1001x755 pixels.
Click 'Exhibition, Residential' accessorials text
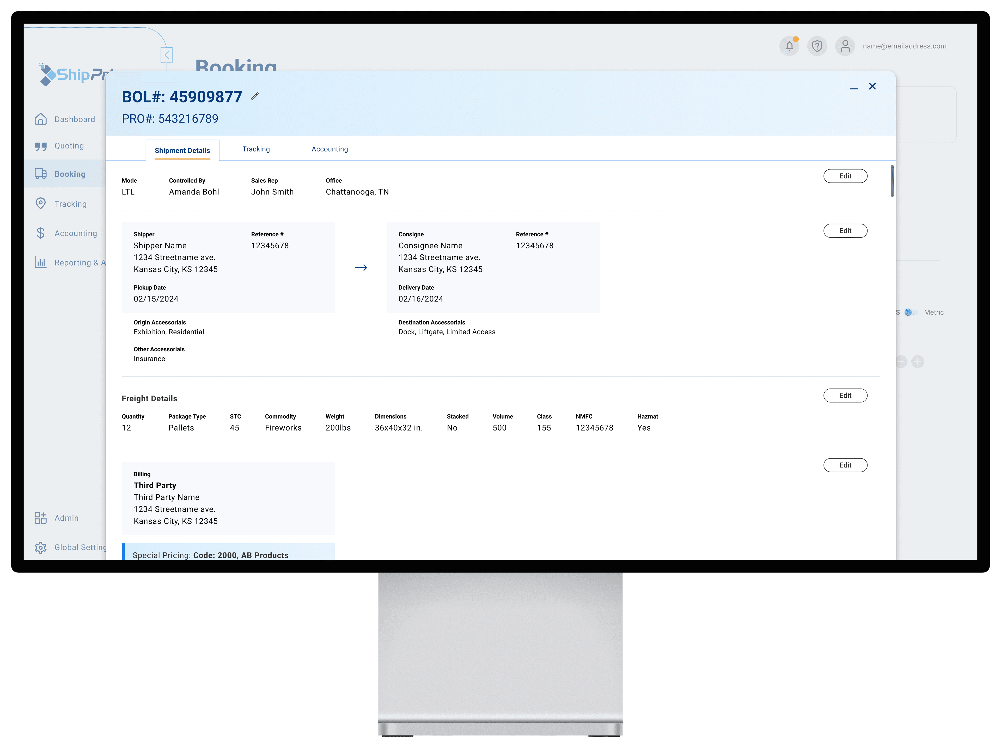pos(168,332)
